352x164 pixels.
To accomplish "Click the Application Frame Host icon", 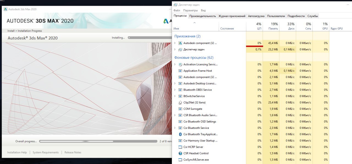I will (x=180, y=71).
